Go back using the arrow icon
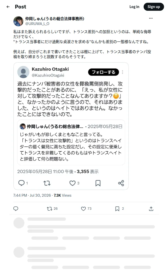This screenshot has height=273, width=168. [8, 7]
